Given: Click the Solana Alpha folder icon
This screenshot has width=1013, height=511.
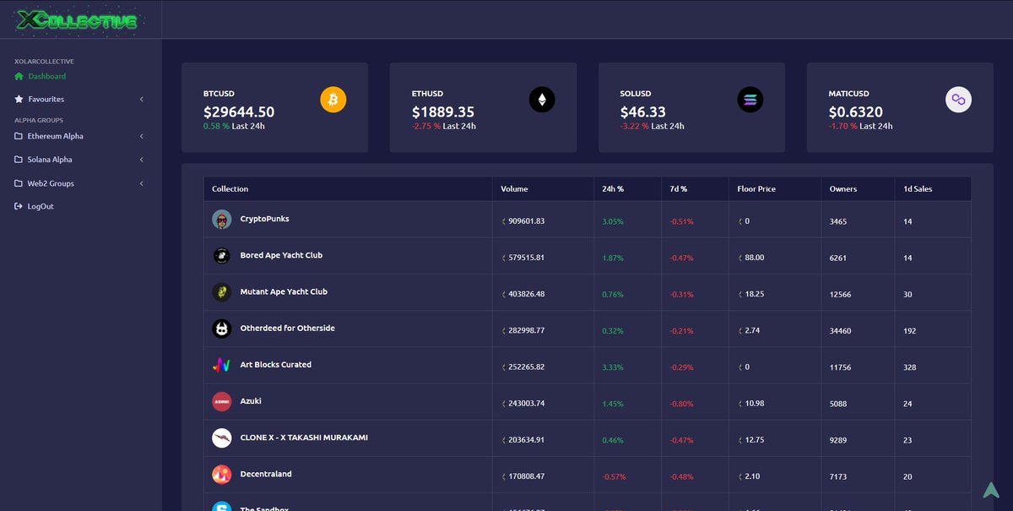Looking at the screenshot, I should click(19, 160).
